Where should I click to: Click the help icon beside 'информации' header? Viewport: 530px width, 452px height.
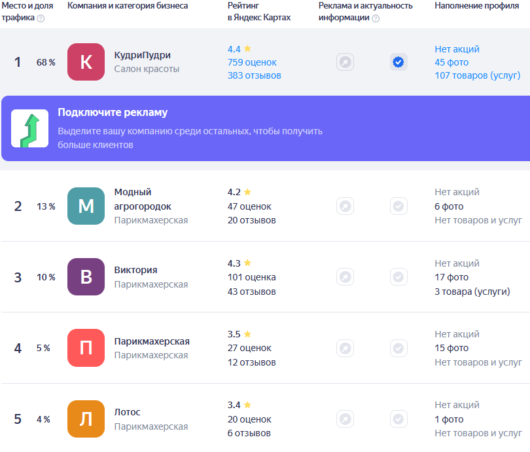(x=376, y=18)
